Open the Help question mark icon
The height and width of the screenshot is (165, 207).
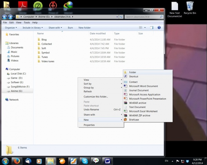tap(159, 27)
